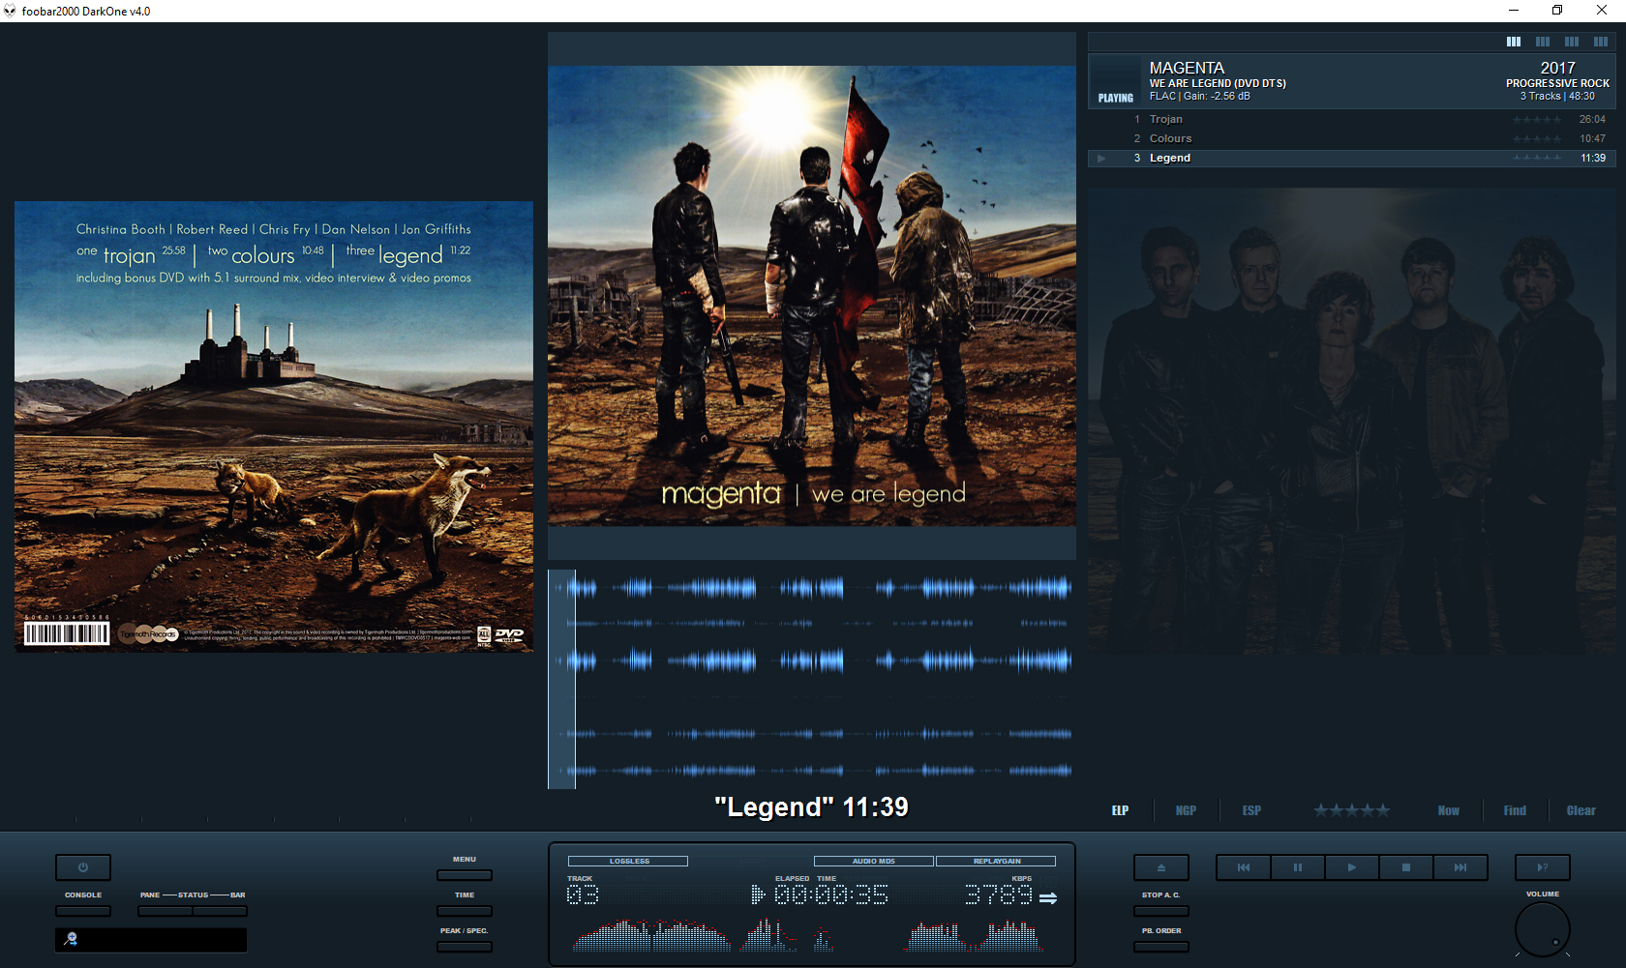
Task: Select track 1 Trojan
Action: coord(1351,119)
